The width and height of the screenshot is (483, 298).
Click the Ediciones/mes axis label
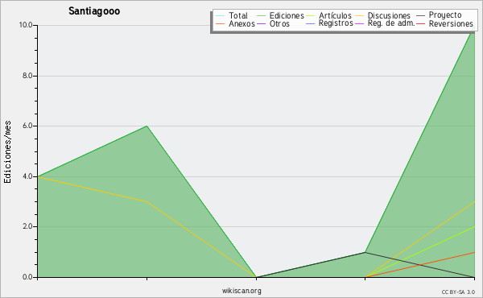pyautogui.click(x=7, y=152)
